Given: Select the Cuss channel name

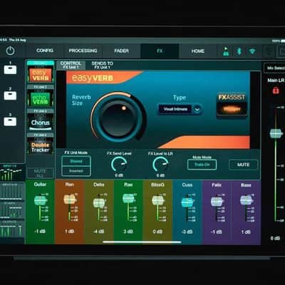Looking at the screenshot, I should coord(187,185).
